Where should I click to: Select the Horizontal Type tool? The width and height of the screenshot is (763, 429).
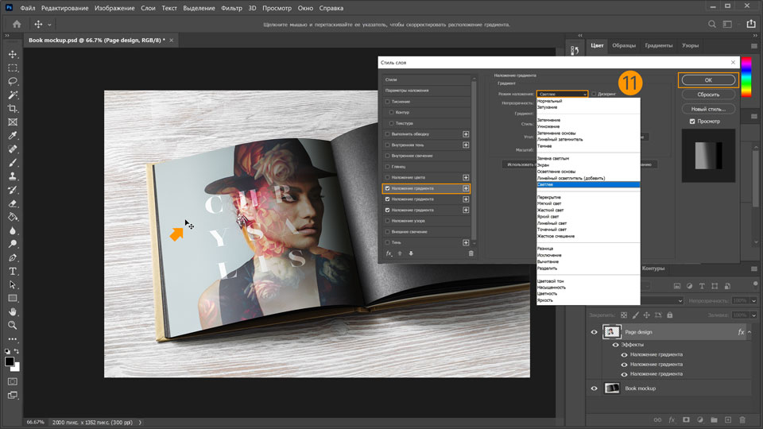coord(13,271)
